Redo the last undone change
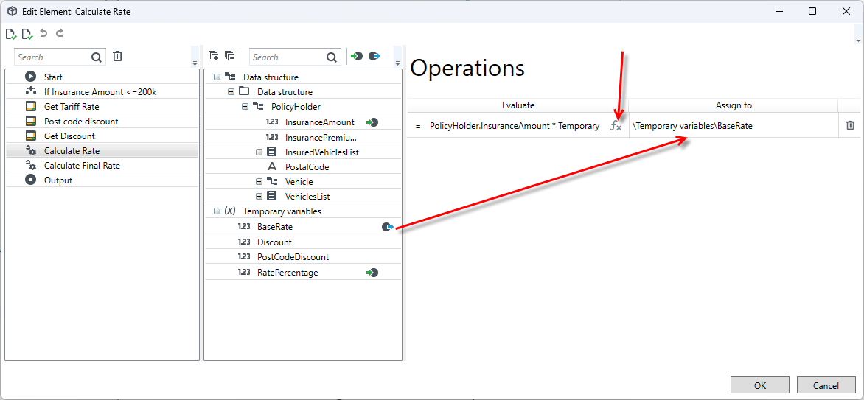The image size is (864, 400). (60, 34)
